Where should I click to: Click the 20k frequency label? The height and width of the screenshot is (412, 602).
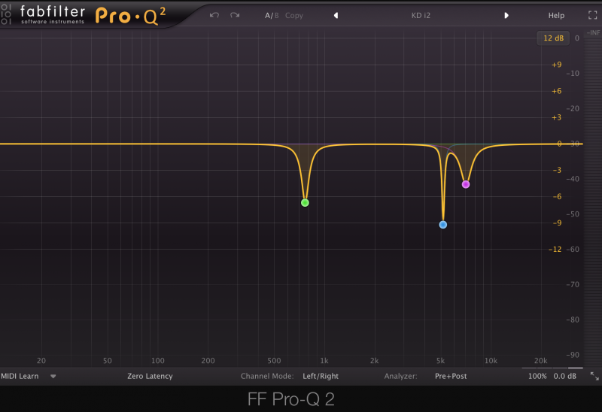(x=540, y=361)
